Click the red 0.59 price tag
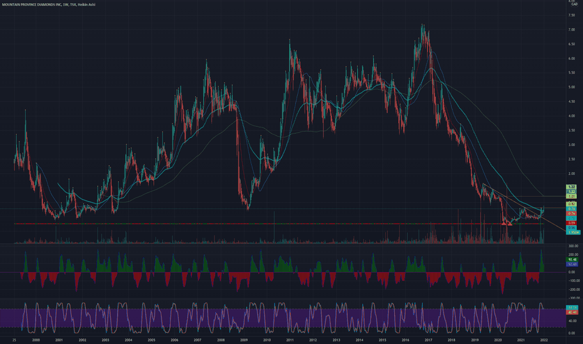This screenshot has height=344, width=583. click(571, 223)
